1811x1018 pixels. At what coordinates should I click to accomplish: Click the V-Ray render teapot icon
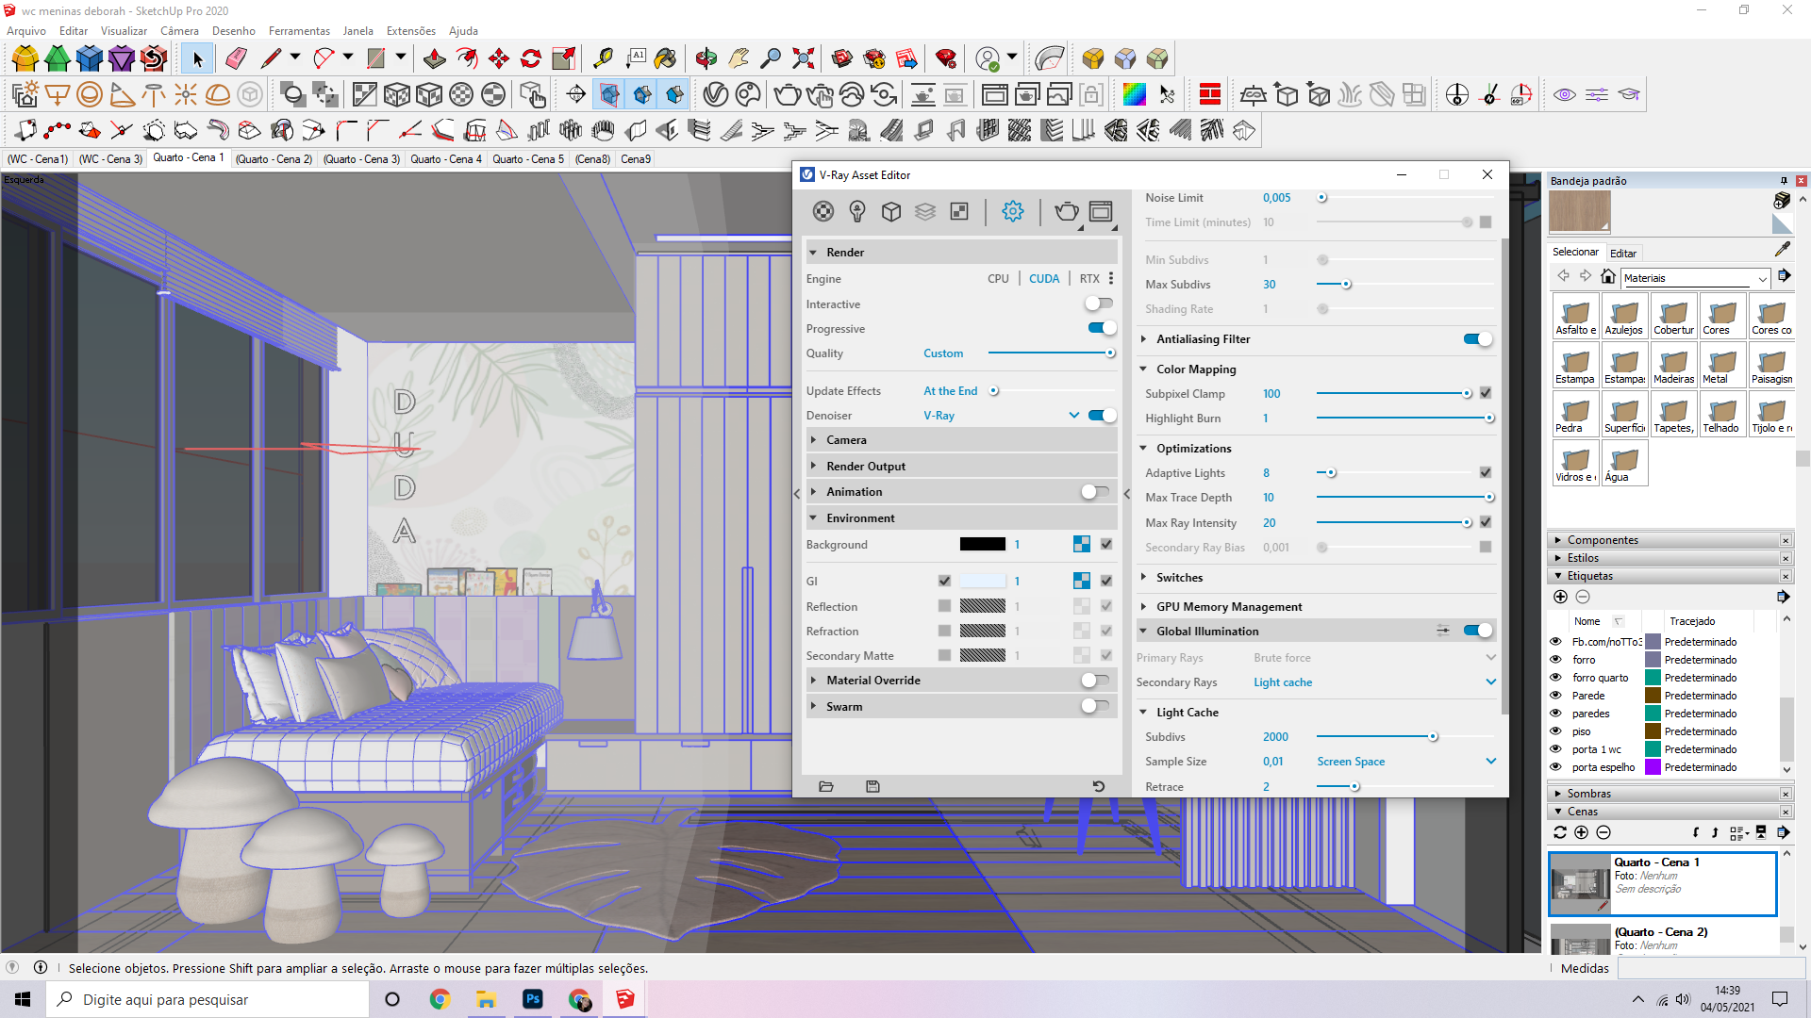pos(1067,211)
